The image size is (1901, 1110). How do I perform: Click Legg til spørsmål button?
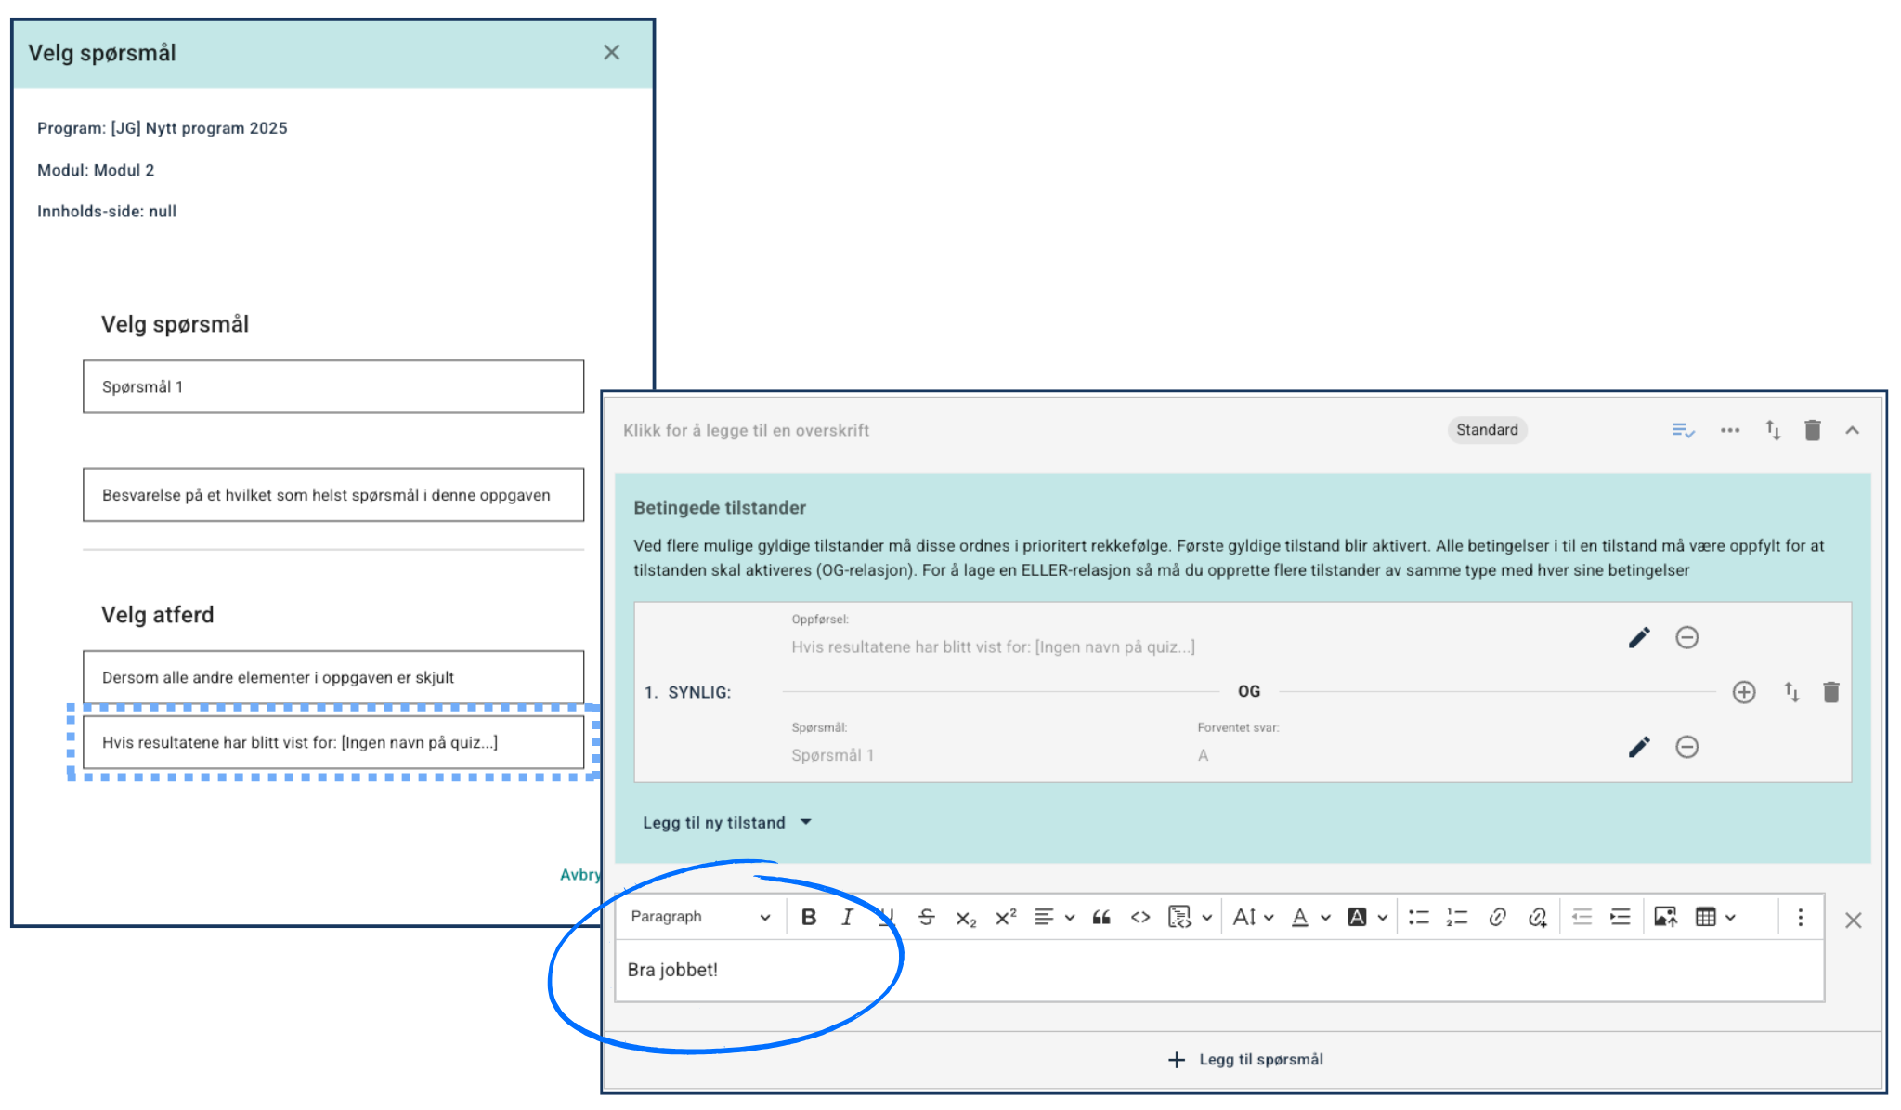(1245, 1060)
